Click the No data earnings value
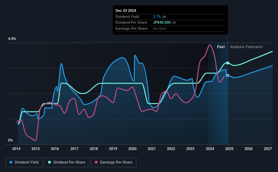The image size is (278, 172). coord(159,28)
